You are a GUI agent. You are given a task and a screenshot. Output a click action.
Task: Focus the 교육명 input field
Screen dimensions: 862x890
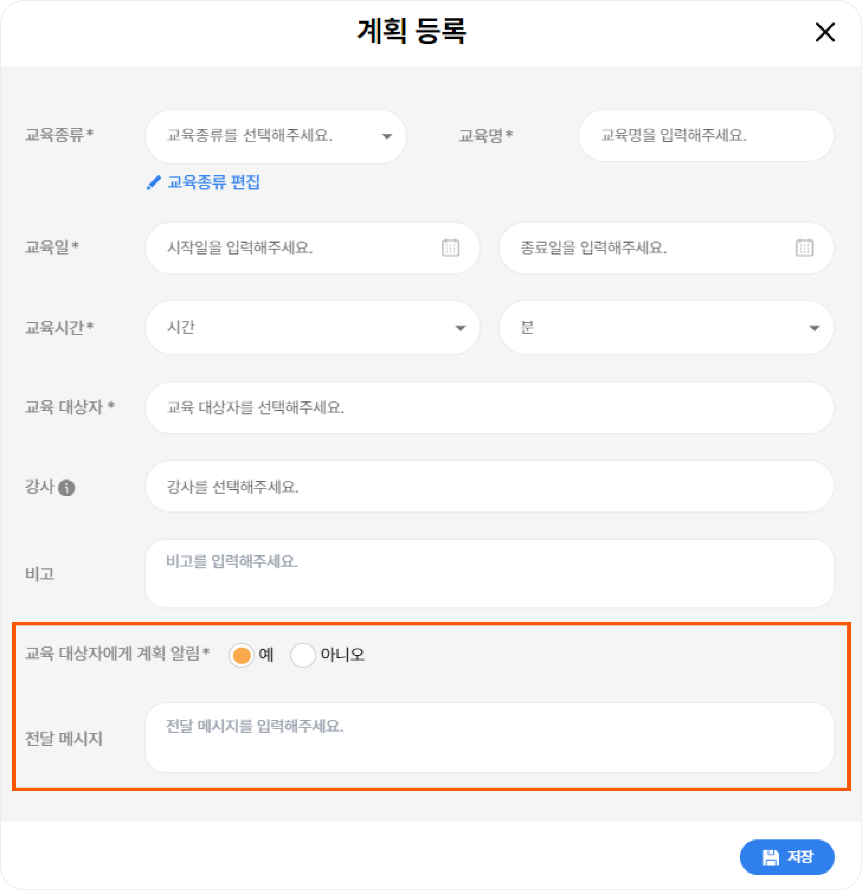(706, 135)
